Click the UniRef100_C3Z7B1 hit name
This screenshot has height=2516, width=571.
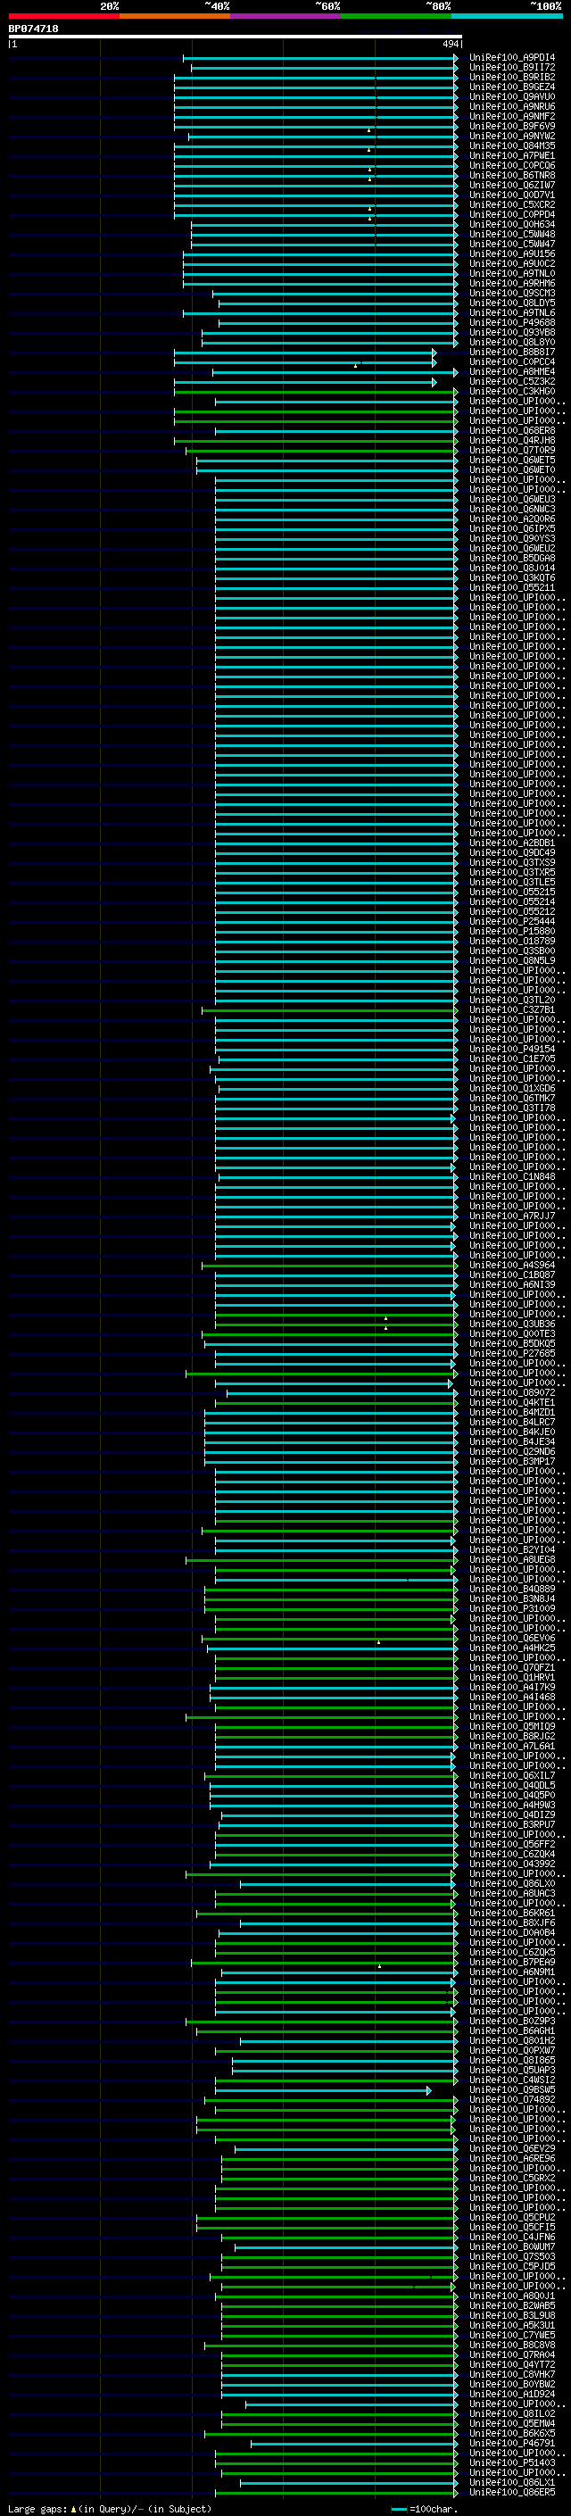tap(512, 1010)
